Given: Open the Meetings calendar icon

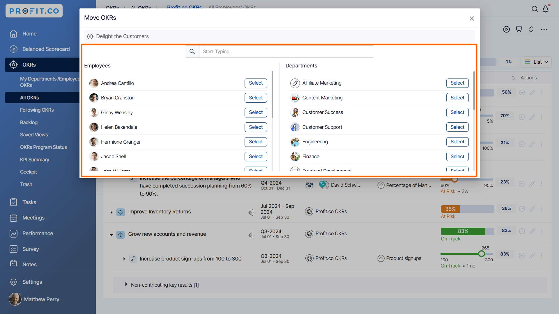Looking at the screenshot, I should [x=13, y=218].
